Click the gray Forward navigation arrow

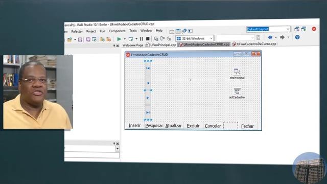tap(283, 37)
